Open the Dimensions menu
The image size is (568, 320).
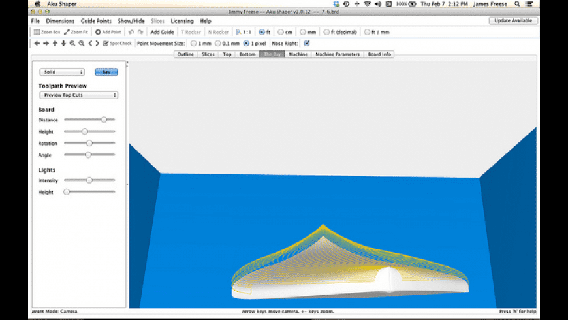[x=60, y=21]
